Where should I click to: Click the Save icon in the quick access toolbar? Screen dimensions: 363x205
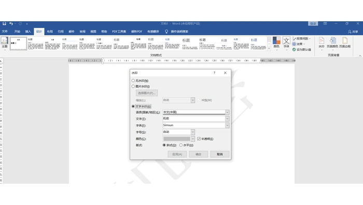pos(4,24)
